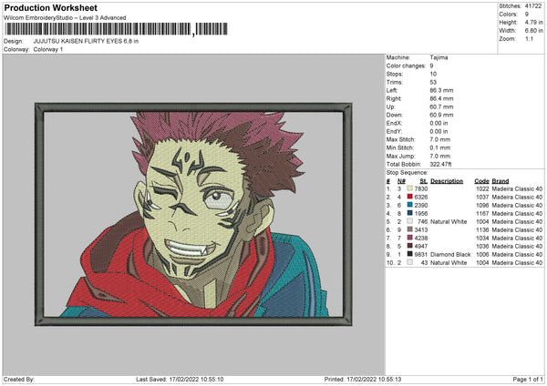This screenshot has width=547, height=386.
Task: Click the red swatch for stop 6326
Action: tap(409, 197)
